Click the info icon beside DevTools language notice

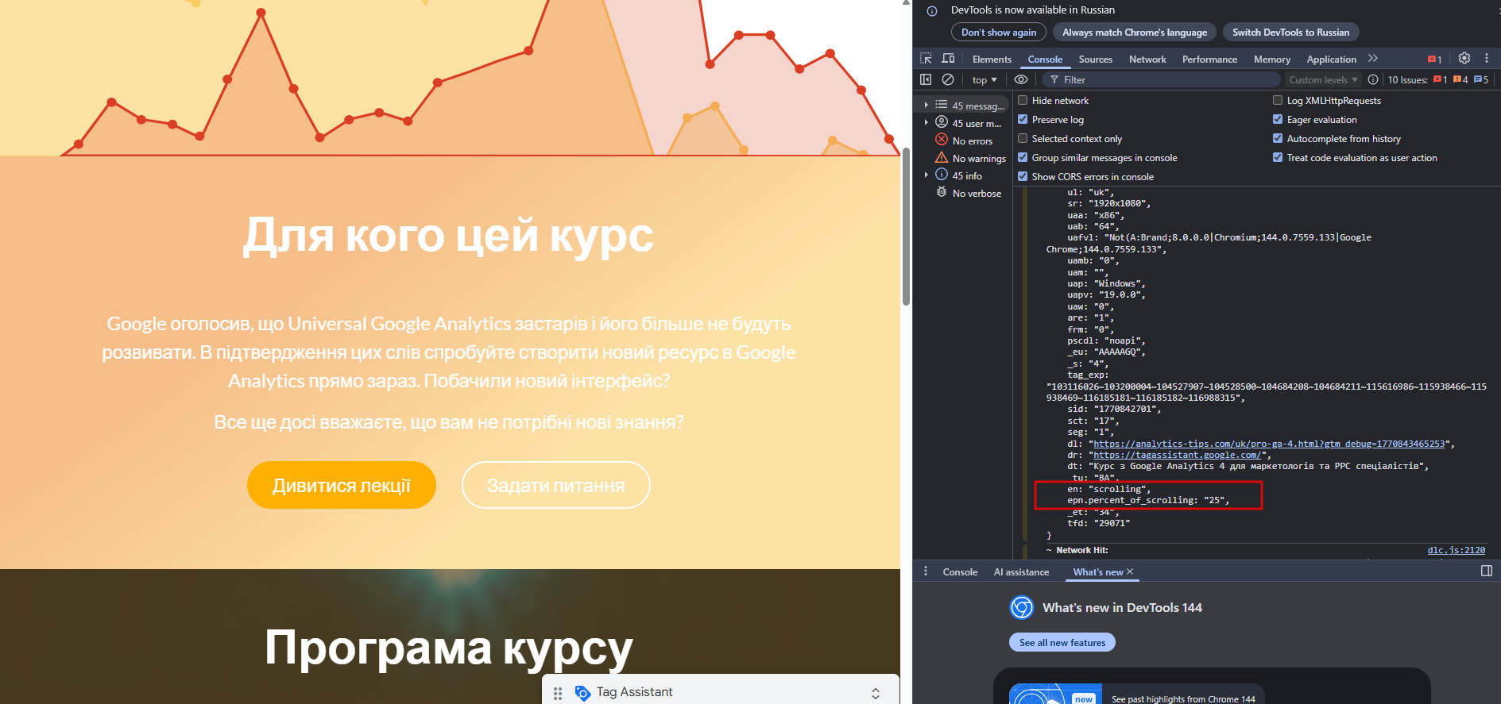point(932,10)
